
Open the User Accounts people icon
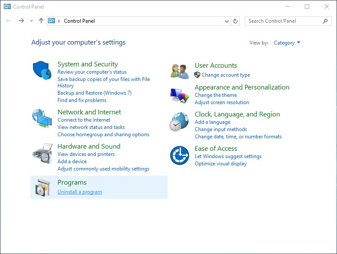(180, 72)
